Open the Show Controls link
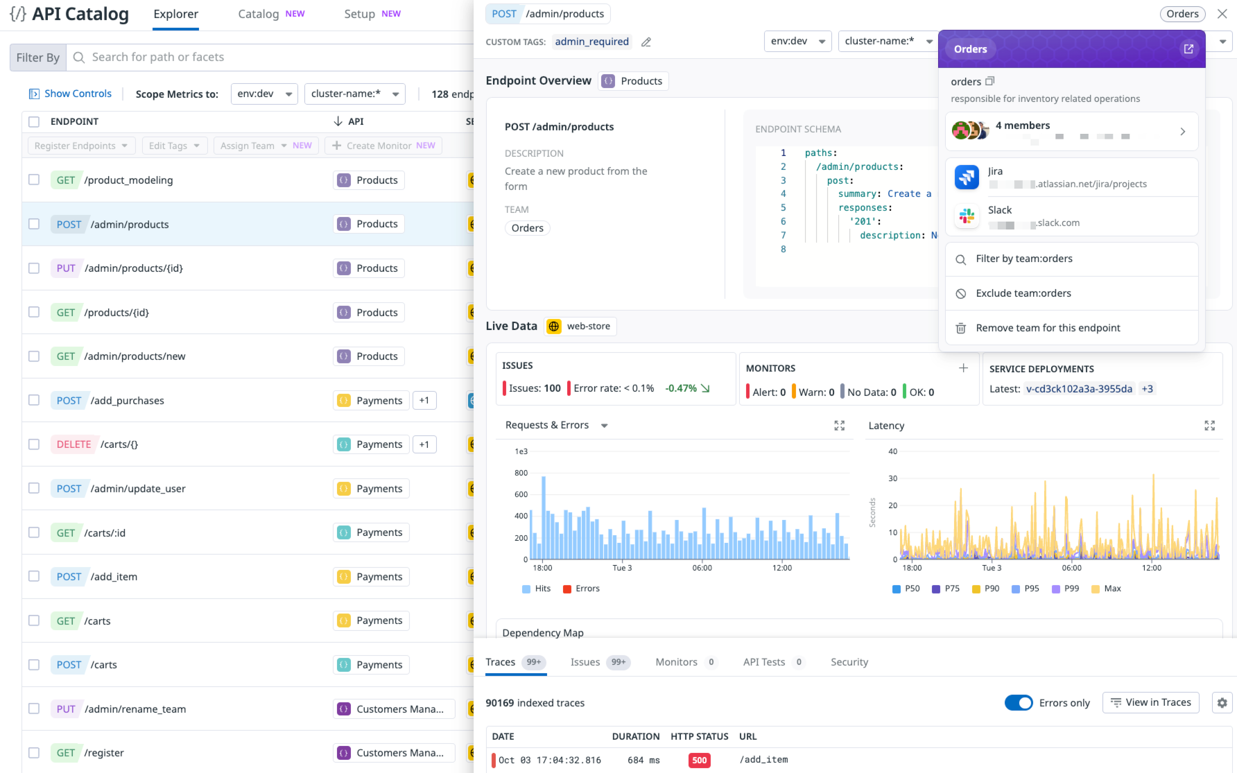This screenshot has height=773, width=1237. (x=70, y=94)
